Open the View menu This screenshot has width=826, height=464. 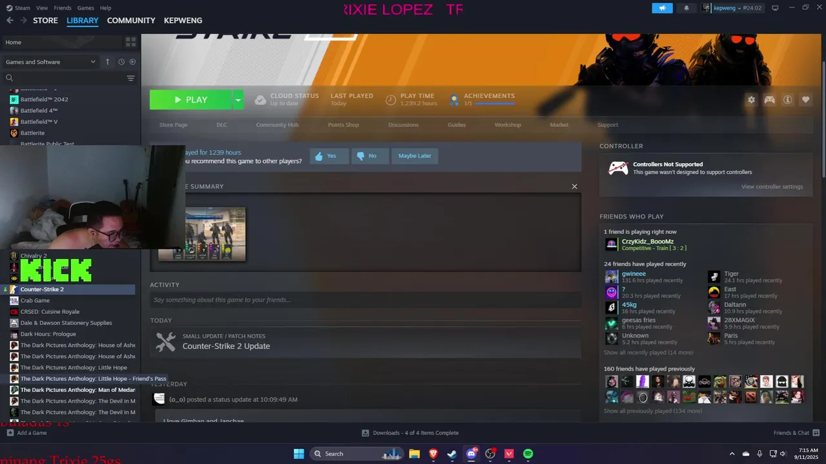42,8
